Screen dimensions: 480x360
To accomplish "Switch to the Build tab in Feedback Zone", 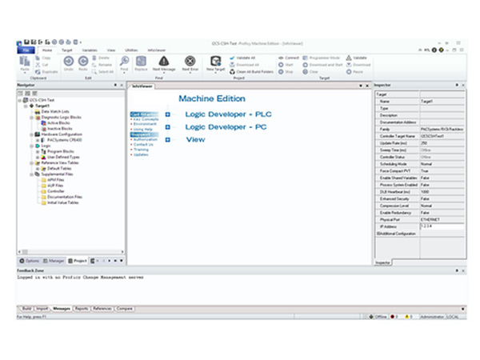I will (26, 307).
